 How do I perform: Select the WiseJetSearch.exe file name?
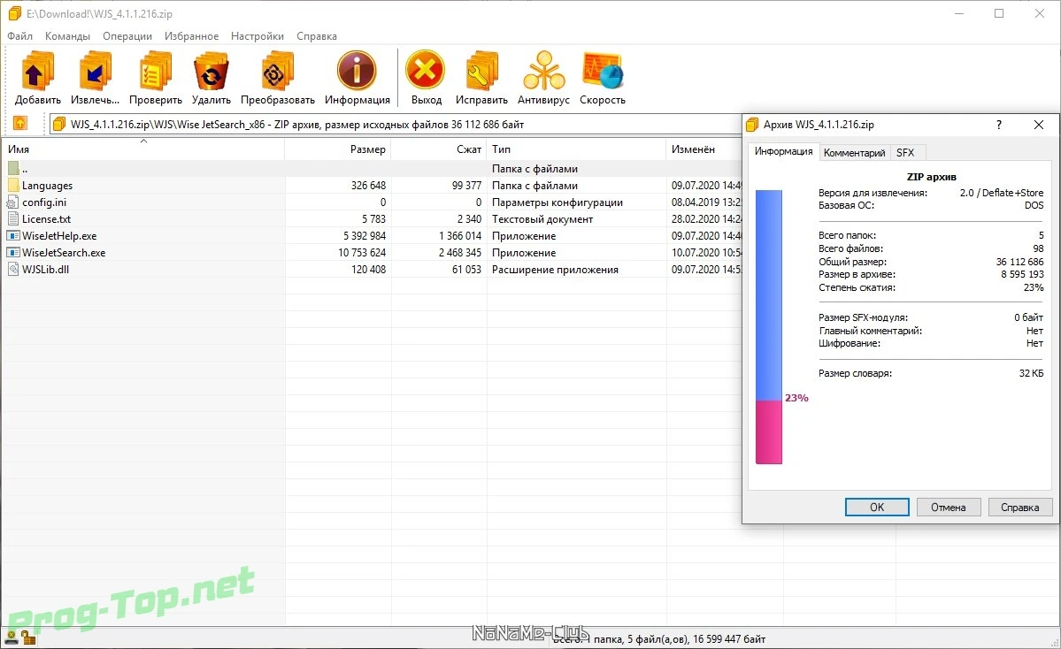pyautogui.click(x=64, y=253)
